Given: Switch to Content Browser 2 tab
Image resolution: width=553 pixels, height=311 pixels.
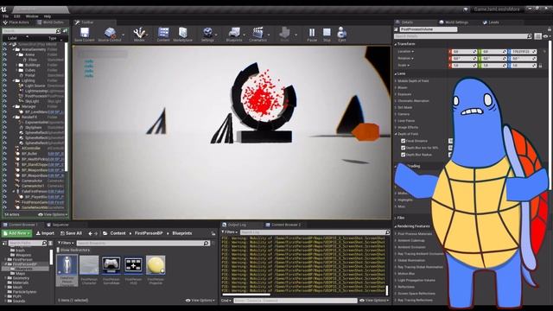Looking at the screenshot, I should point(283,225).
